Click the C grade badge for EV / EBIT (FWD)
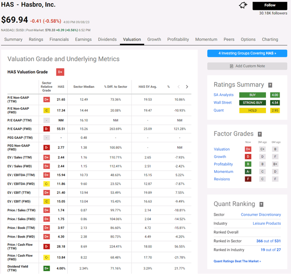The width and height of the screenshot is (291, 278). click(x=46, y=202)
